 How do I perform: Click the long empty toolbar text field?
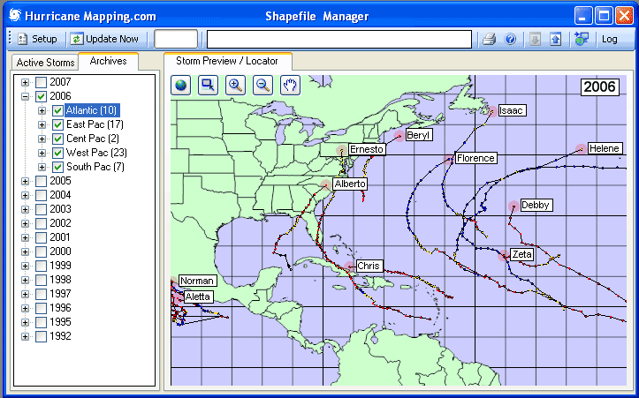coord(339,39)
